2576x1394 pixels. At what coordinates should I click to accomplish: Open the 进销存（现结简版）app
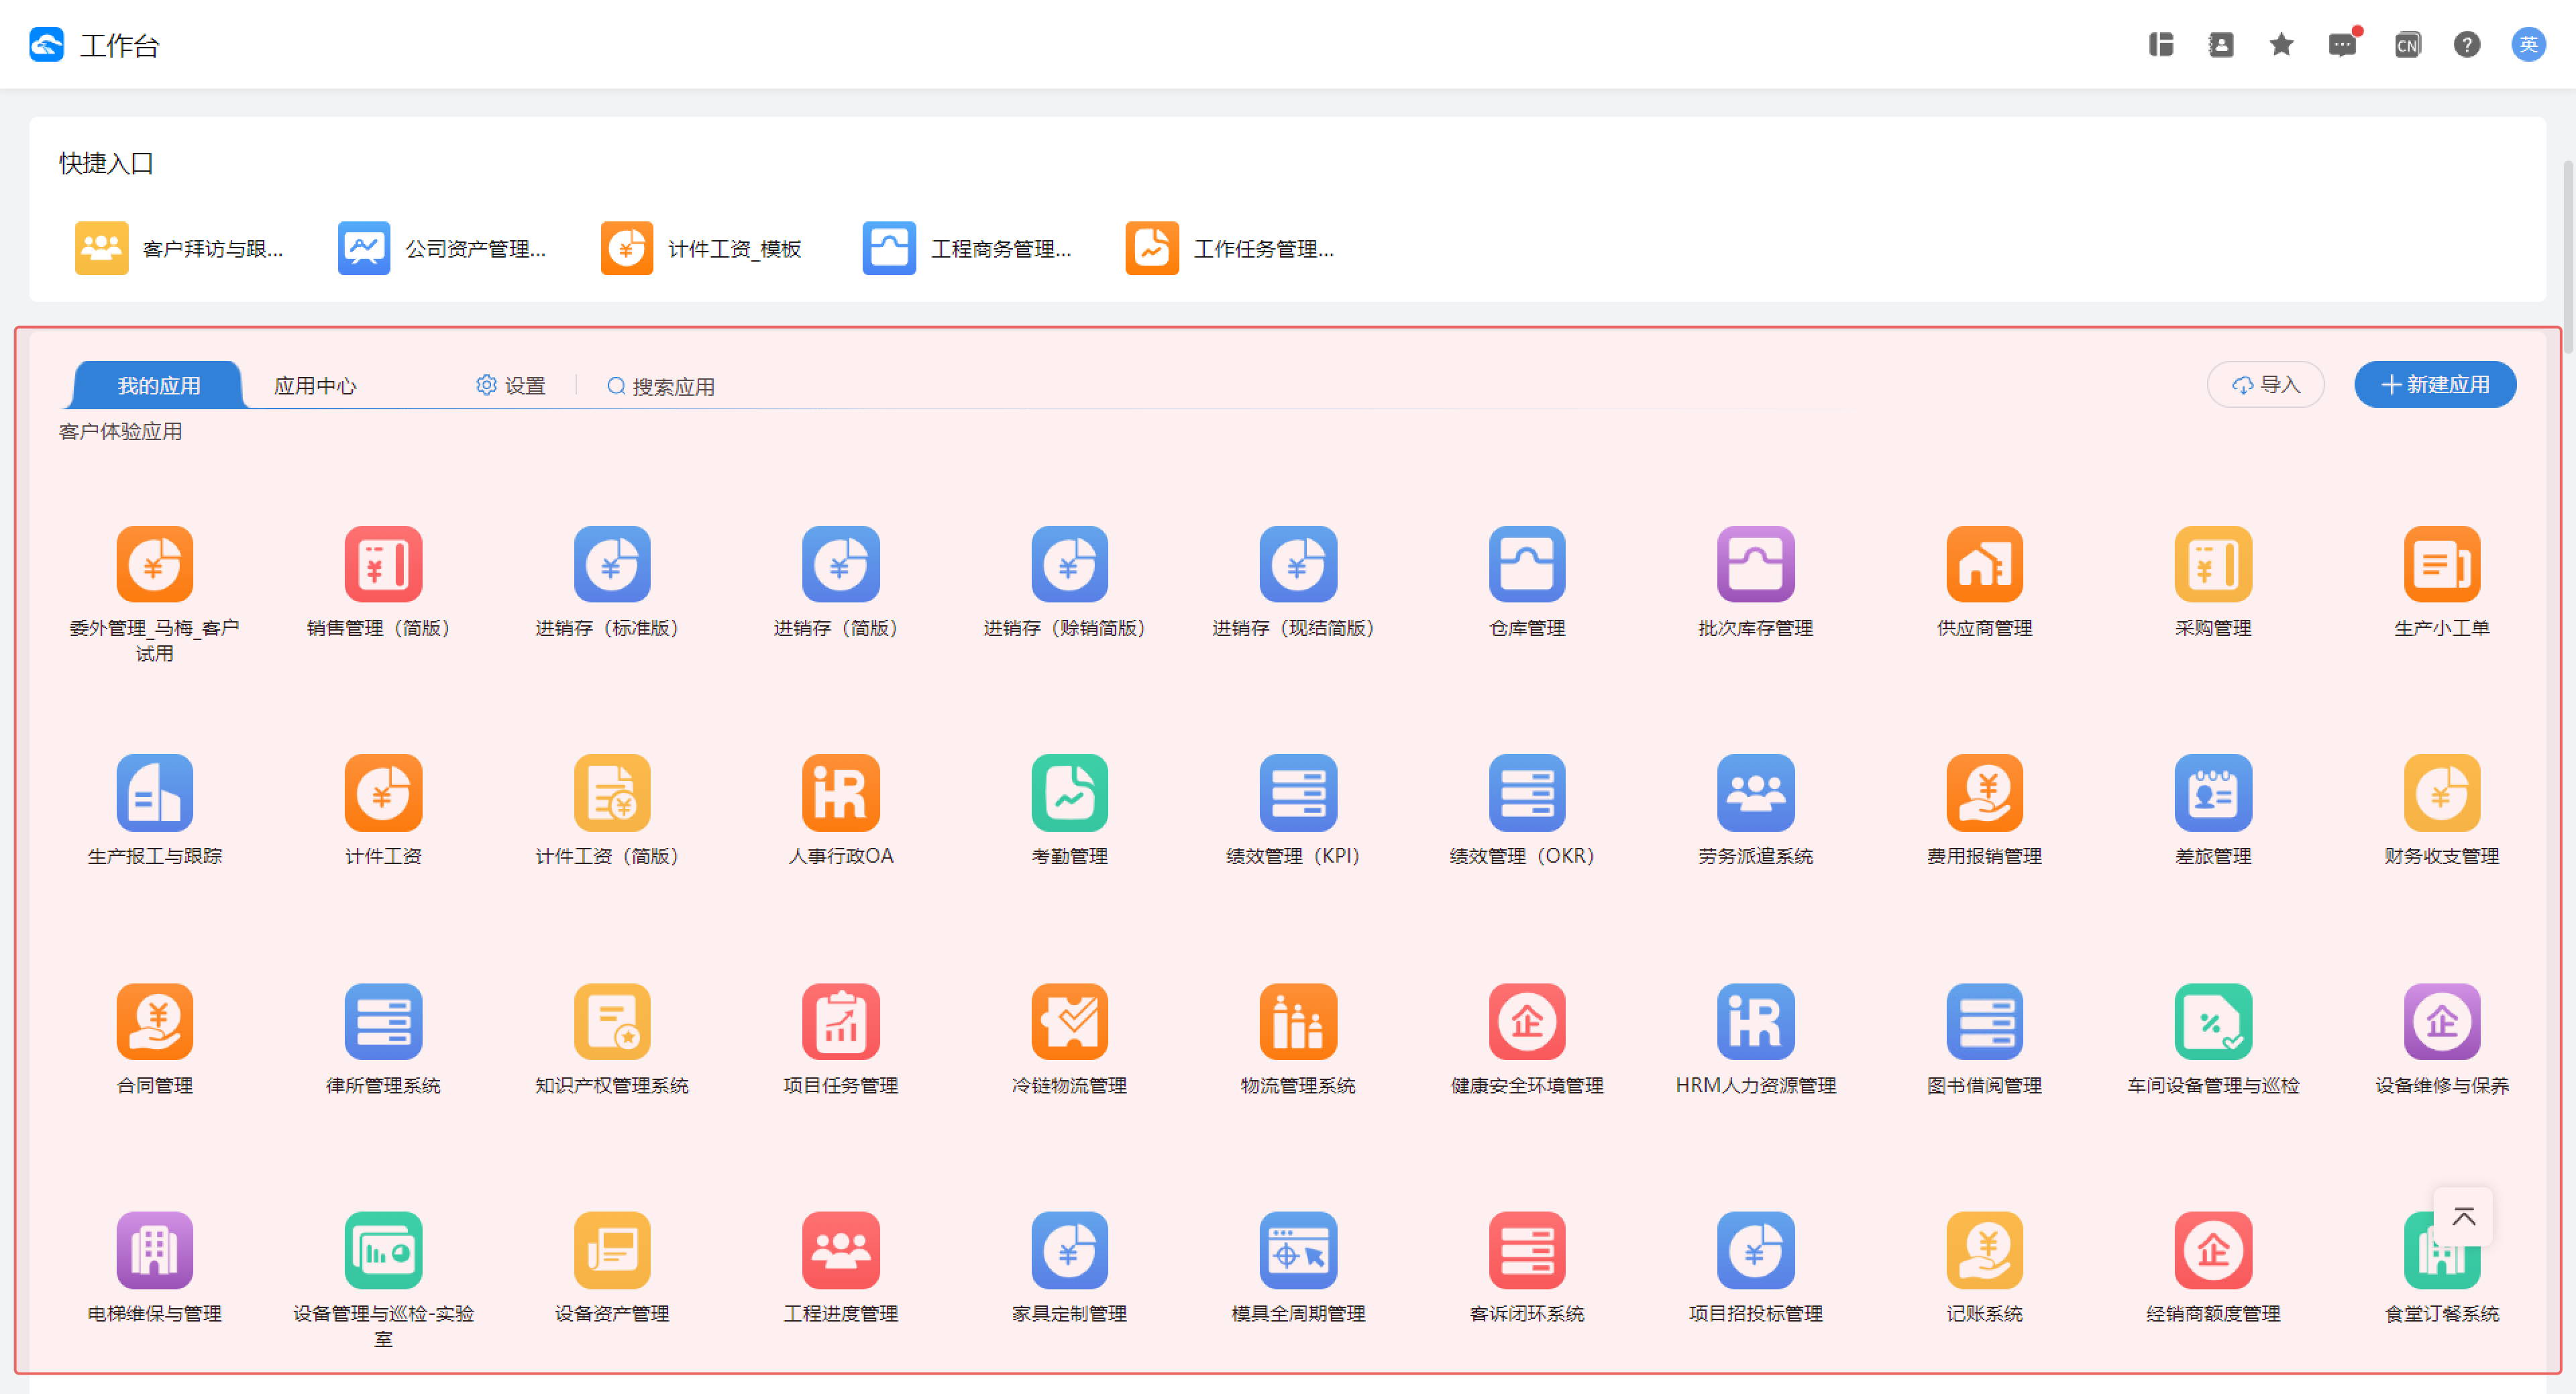pyautogui.click(x=1298, y=564)
